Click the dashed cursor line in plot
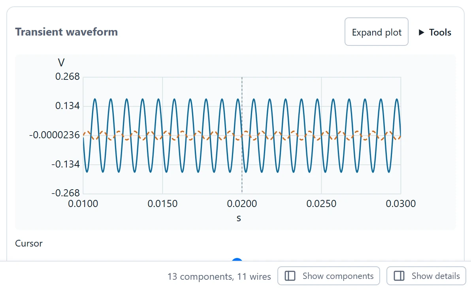The height and width of the screenshot is (290, 471). coord(242,135)
